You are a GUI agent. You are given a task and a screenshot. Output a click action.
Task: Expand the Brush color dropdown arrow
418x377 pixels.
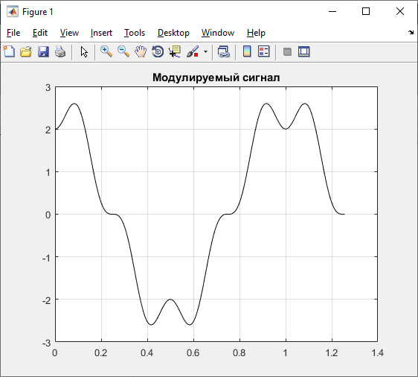(205, 51)
